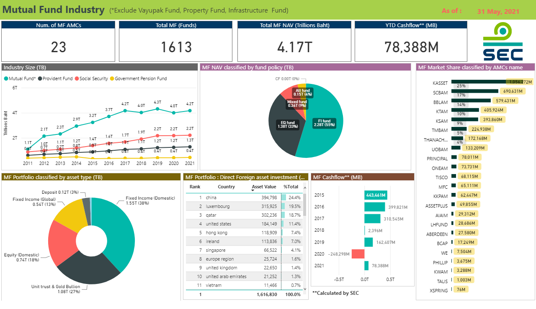
Task: Click the SEC logo
Action: 502,42
